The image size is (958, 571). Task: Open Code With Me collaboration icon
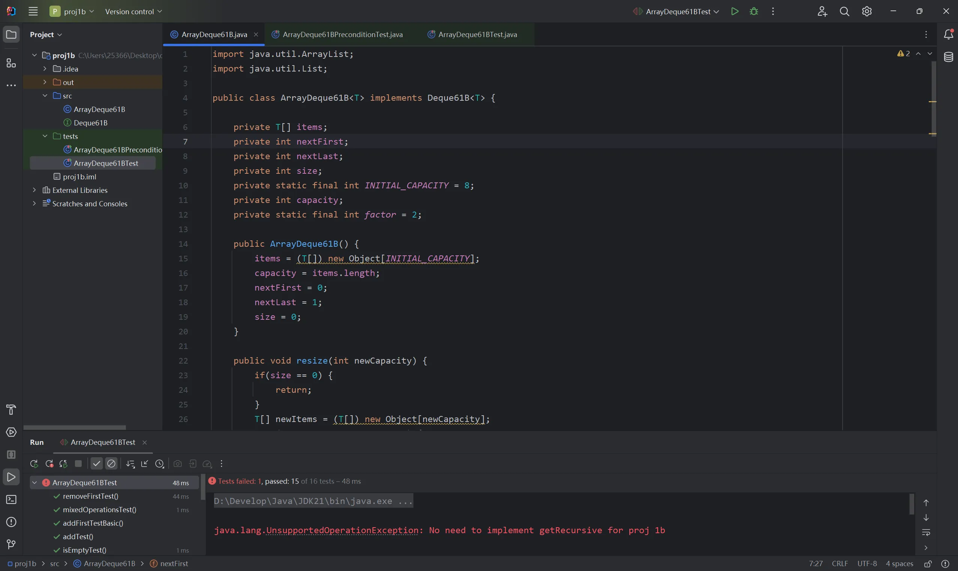coord(822,12)
